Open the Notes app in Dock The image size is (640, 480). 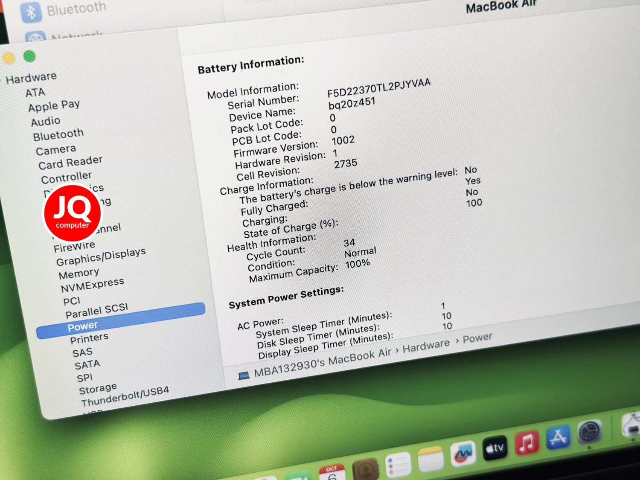tap(431, 459)
